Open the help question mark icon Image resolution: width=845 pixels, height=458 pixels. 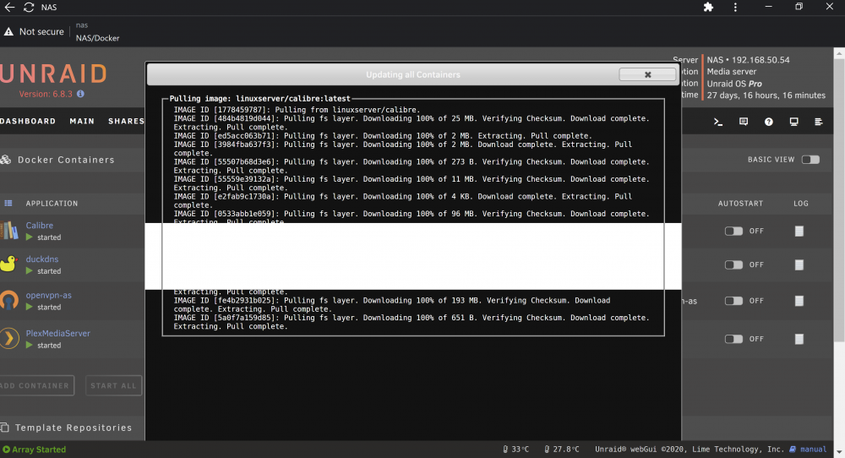click(x=768, y=122)
